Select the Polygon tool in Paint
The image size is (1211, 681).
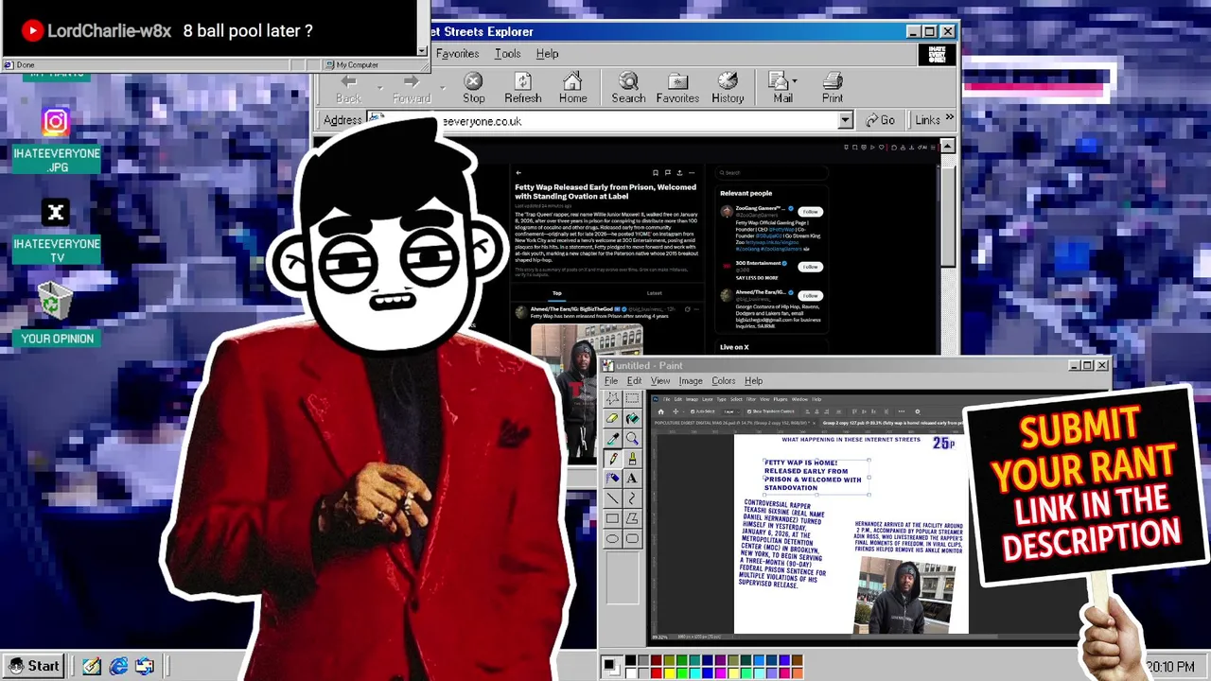pyautogui.click(x=632, y=518)
